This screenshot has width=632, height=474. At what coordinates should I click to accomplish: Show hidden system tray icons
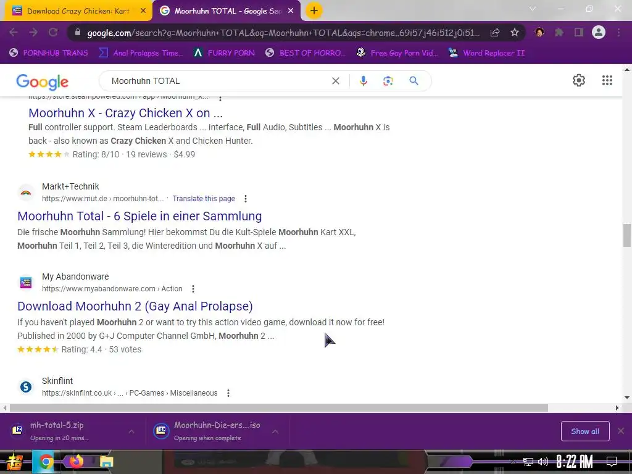point(513,462)
